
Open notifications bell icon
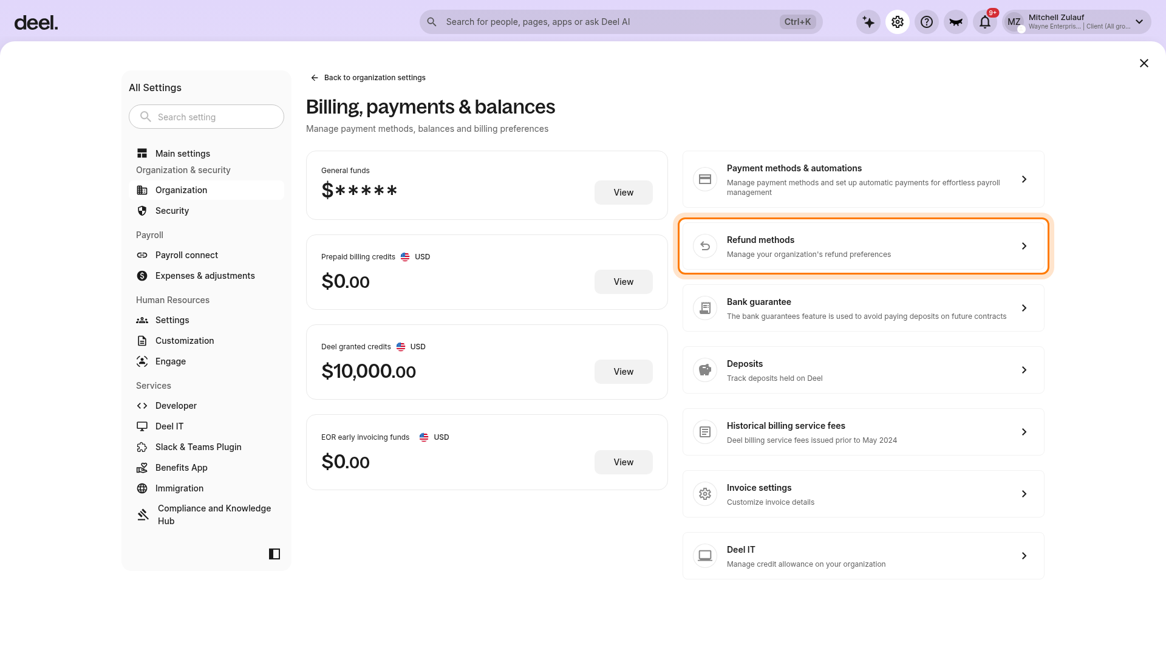[x=985, y=22]
